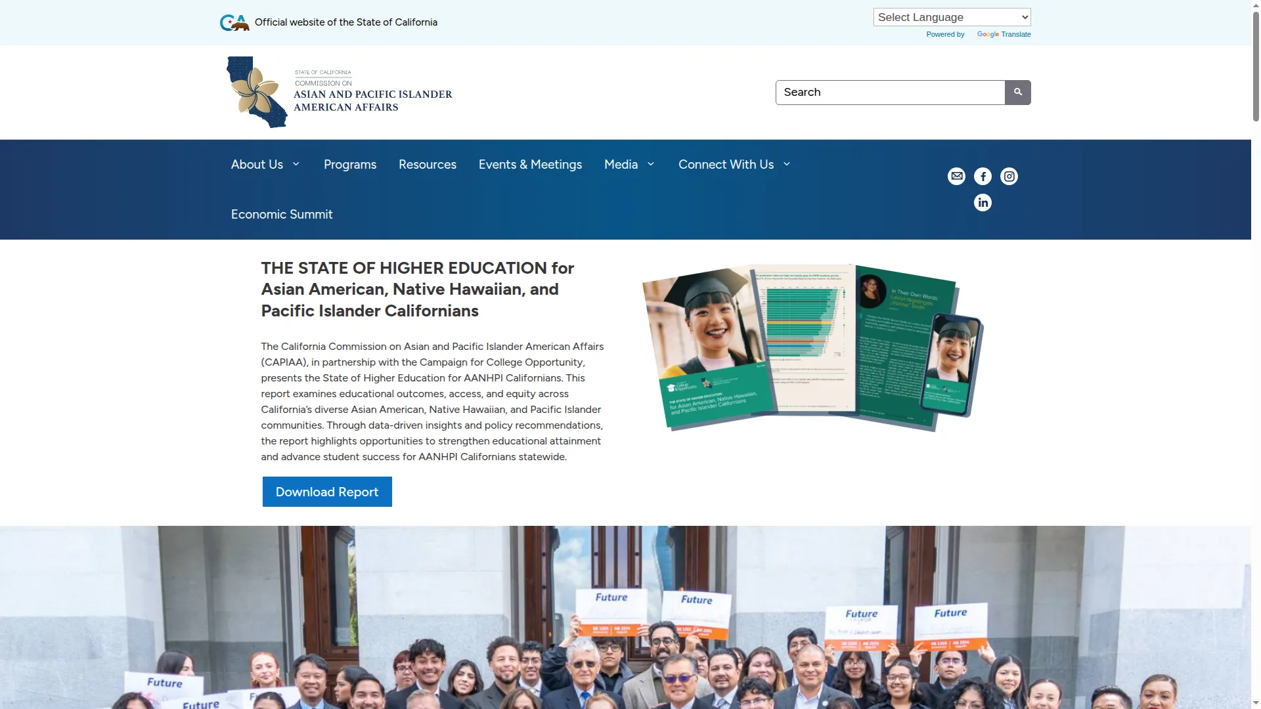
Task: Visit the Instagram profile icon
Action: [x=1009, y=176]
